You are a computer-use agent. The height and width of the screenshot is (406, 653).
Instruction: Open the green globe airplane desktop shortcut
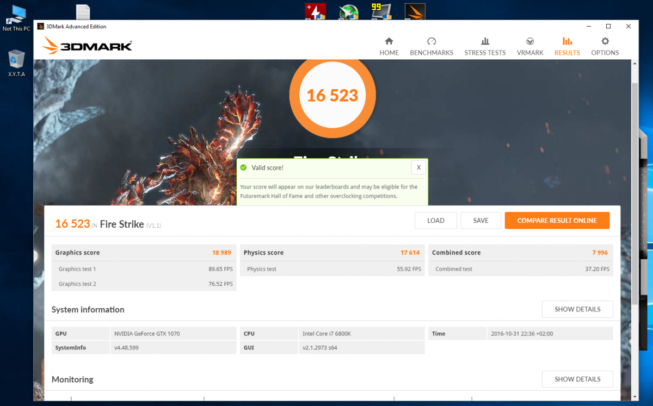point(349,12)
